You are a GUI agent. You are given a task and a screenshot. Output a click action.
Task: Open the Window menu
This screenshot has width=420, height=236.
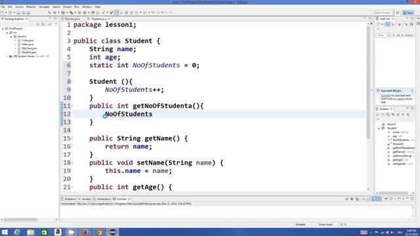(87, 7)
